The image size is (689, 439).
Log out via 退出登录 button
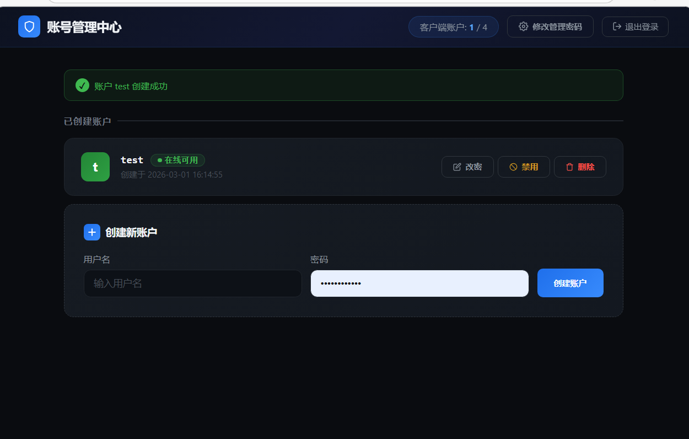635,26
